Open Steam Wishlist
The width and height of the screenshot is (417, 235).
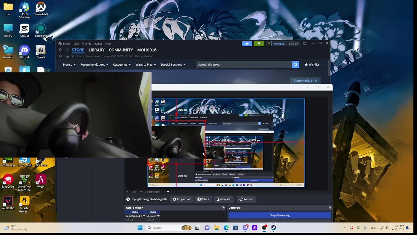tap(312, 65)
